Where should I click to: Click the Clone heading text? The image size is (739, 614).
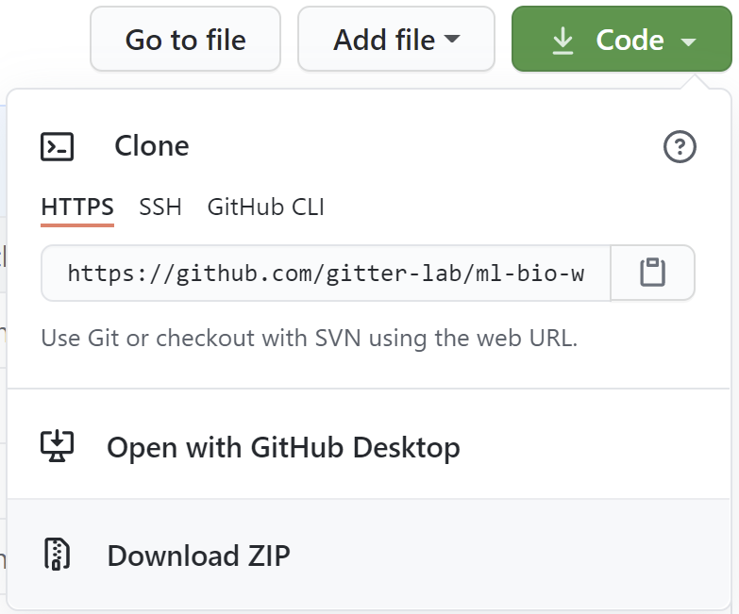pos(151,146)
